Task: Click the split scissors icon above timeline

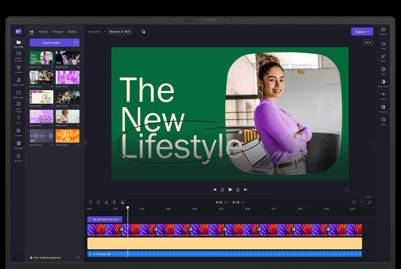Action: tap(106, 202)
